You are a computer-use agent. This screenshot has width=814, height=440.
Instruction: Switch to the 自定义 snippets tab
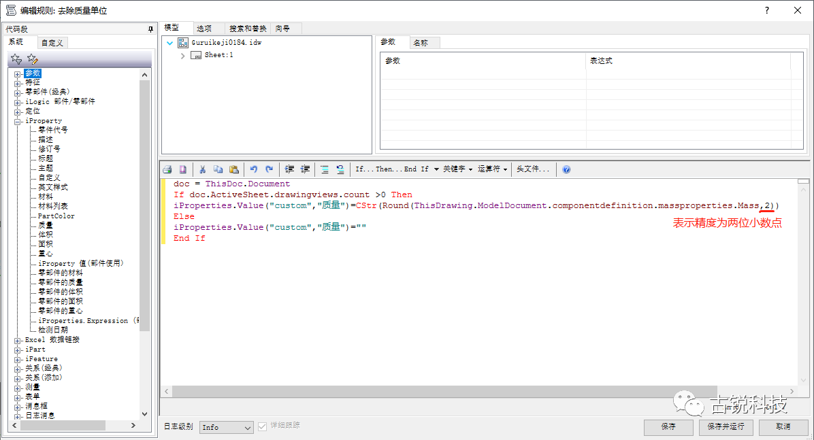point(52,43)
